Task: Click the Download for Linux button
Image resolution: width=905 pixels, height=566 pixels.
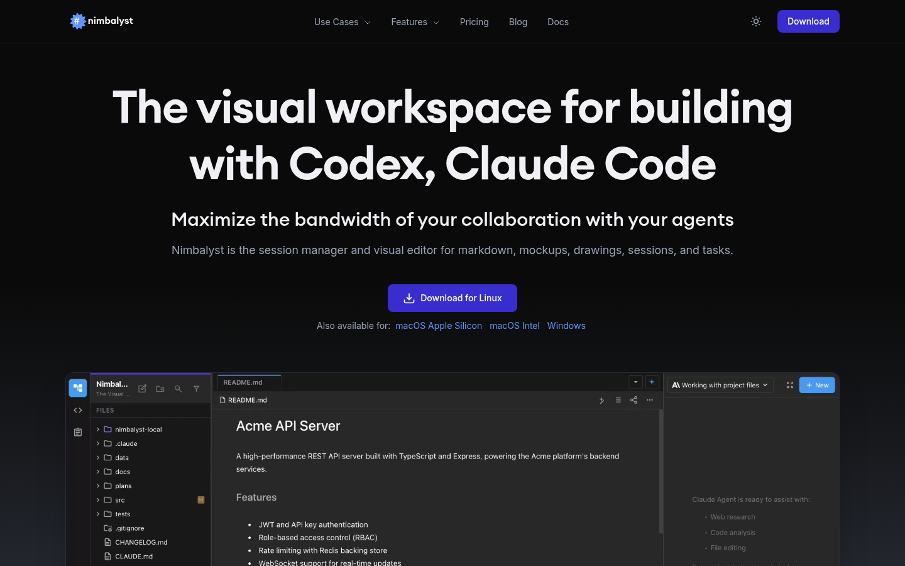Action: click(x=452, y=298)
